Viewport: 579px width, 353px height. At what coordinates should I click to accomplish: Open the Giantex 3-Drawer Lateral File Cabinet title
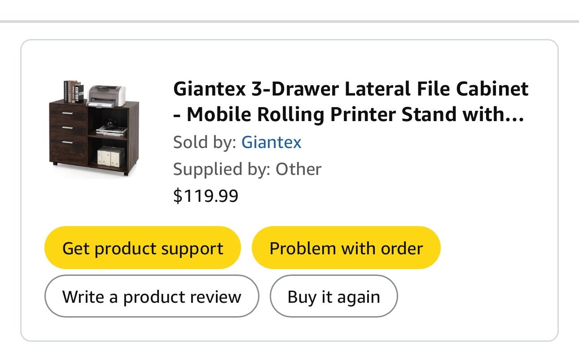tap(351, 89)
